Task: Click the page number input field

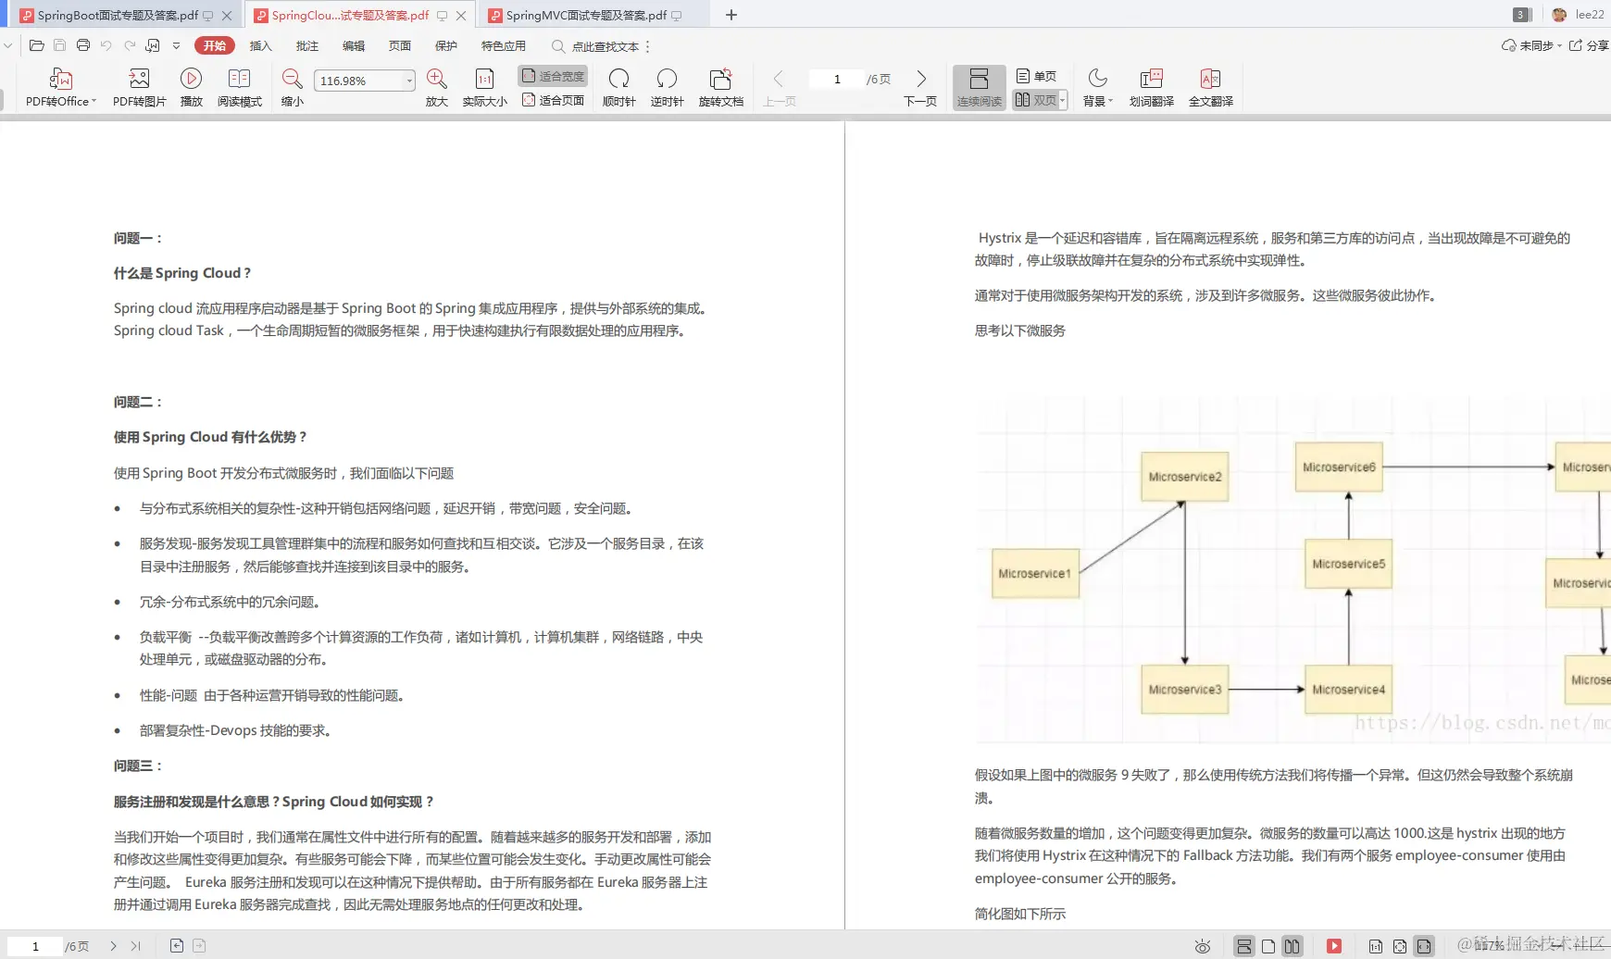Action: (835, 79)
